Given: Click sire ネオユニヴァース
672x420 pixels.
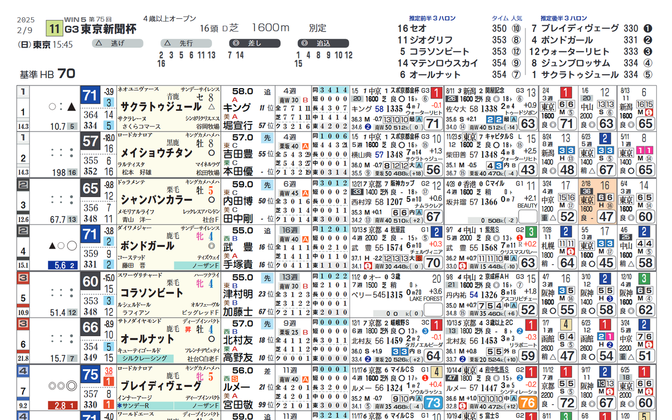Looking at the screenshot, I should pos(138,90).
